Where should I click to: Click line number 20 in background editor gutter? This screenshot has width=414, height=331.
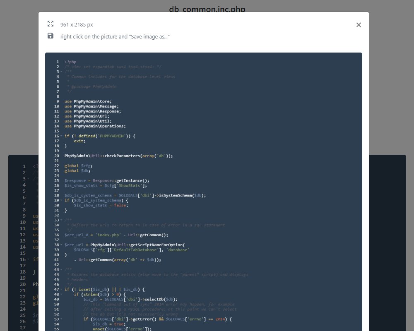pyautogui.click(x=23, y=284)
